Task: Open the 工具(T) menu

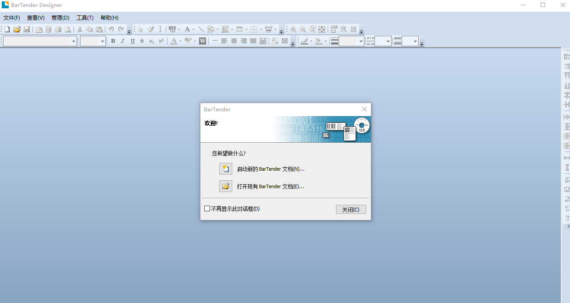Action: click(85, 18)
